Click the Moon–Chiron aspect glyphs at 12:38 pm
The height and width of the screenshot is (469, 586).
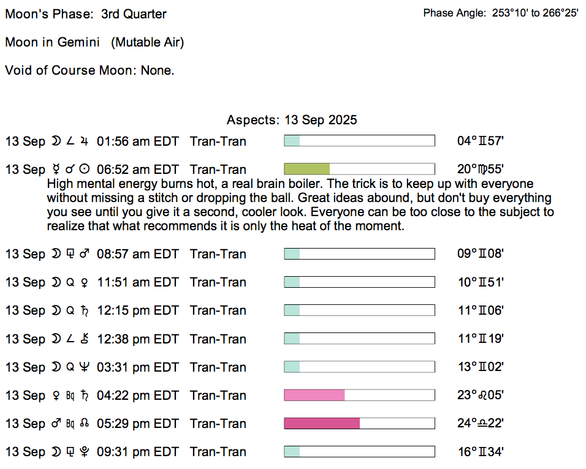[x=70, y=339]
